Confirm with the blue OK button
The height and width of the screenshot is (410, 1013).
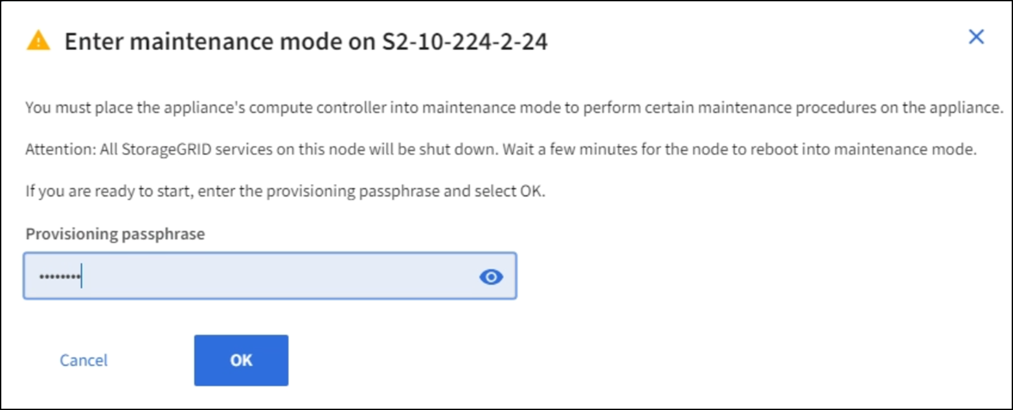click(x=241, y=360)
